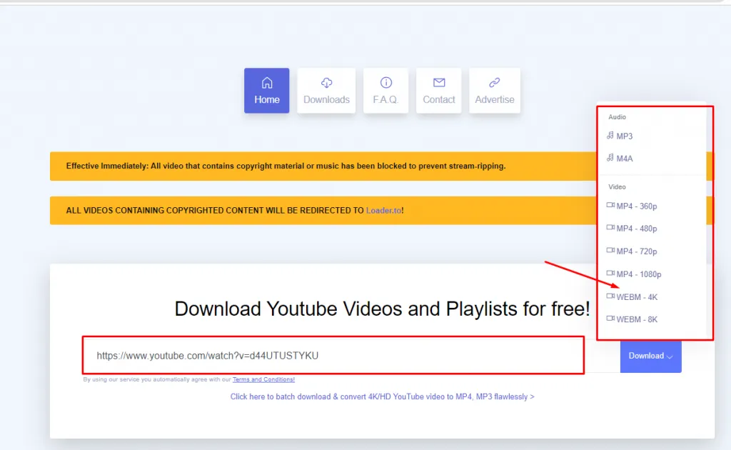
Task: Select MP4 - 720p video format
Action: pos(636,251)
